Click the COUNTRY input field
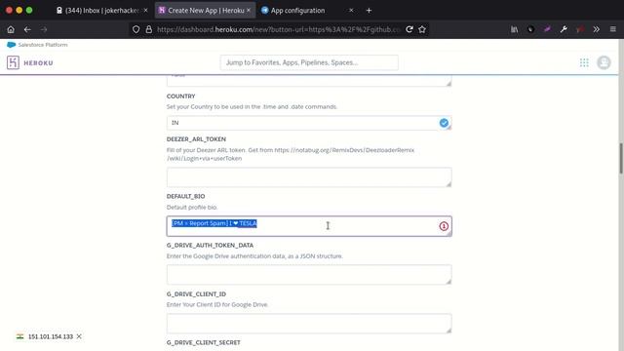Screen dimensions: 624x351 [x=309, y=123]
